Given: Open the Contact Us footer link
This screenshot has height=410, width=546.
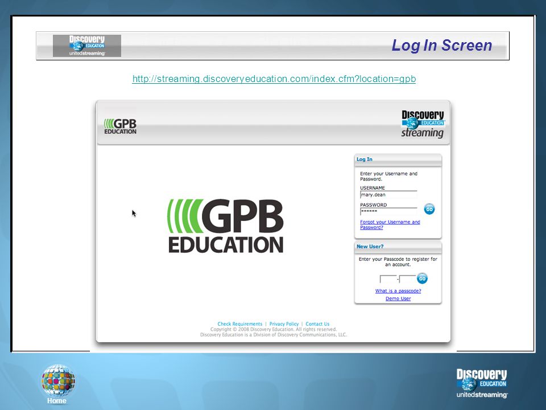Looking at the screenshot, I should tap(317, 324).
